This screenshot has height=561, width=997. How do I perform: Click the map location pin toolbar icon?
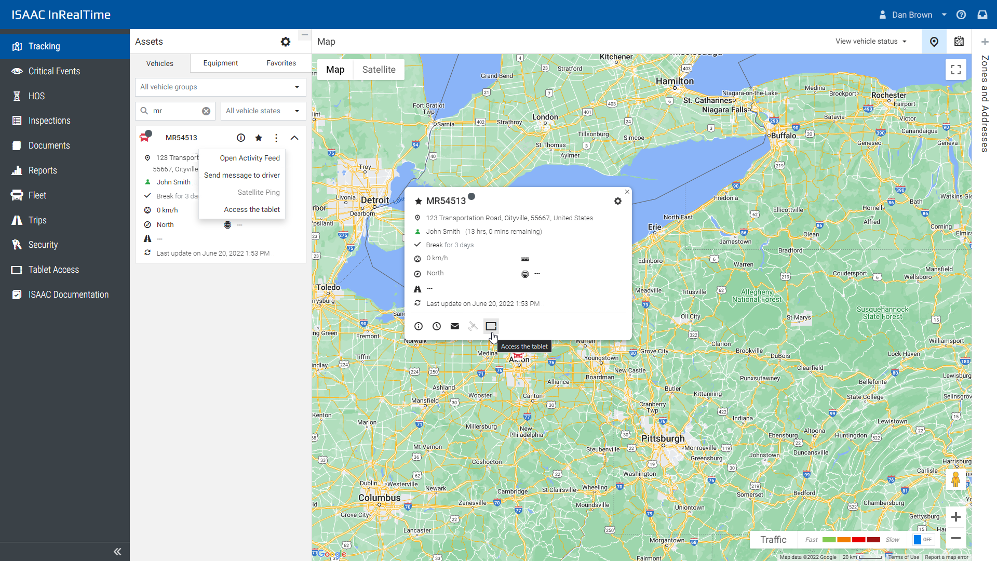[x=934, y=42]
